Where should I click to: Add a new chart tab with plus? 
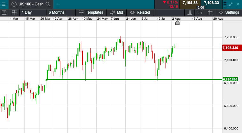pyautogui.click(x=58, y=4)
